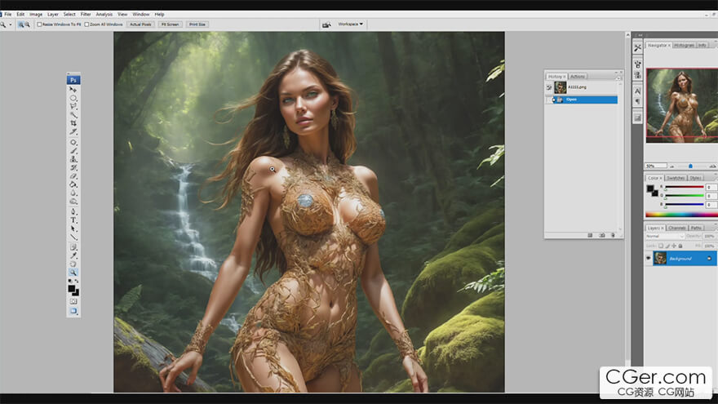Open blending mode Normal dropdown
The width and height of the screenshot is (718, 404).
coord(665,237)
